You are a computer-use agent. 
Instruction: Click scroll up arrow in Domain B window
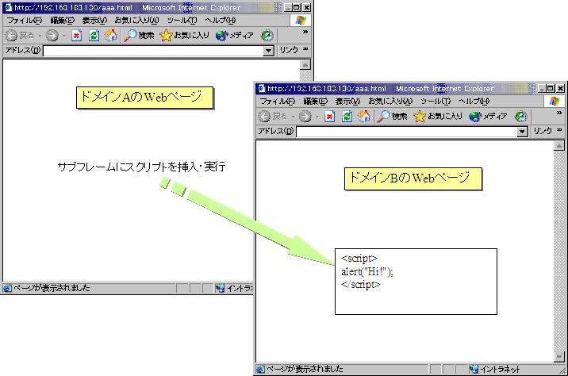pyautogui.click(x=559, y=146)
